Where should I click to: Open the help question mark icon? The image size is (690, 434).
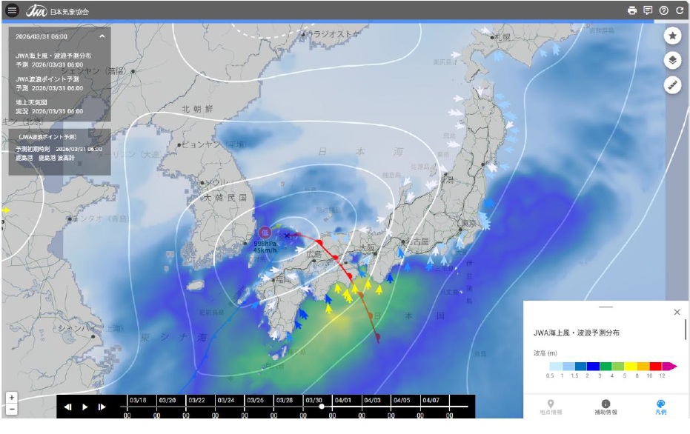coord(664,10)
